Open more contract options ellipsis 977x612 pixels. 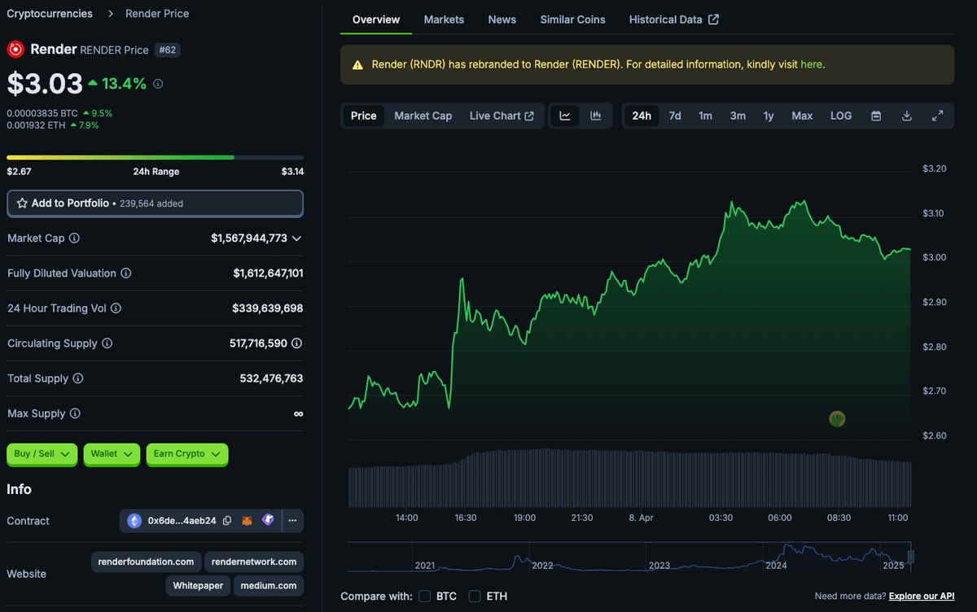(x=292, y=521)
